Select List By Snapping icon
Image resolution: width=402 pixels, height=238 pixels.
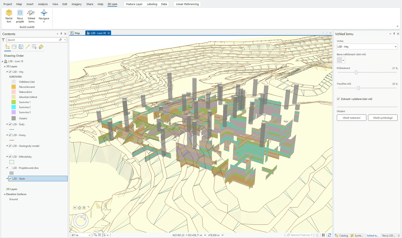(x=34, y=47)
